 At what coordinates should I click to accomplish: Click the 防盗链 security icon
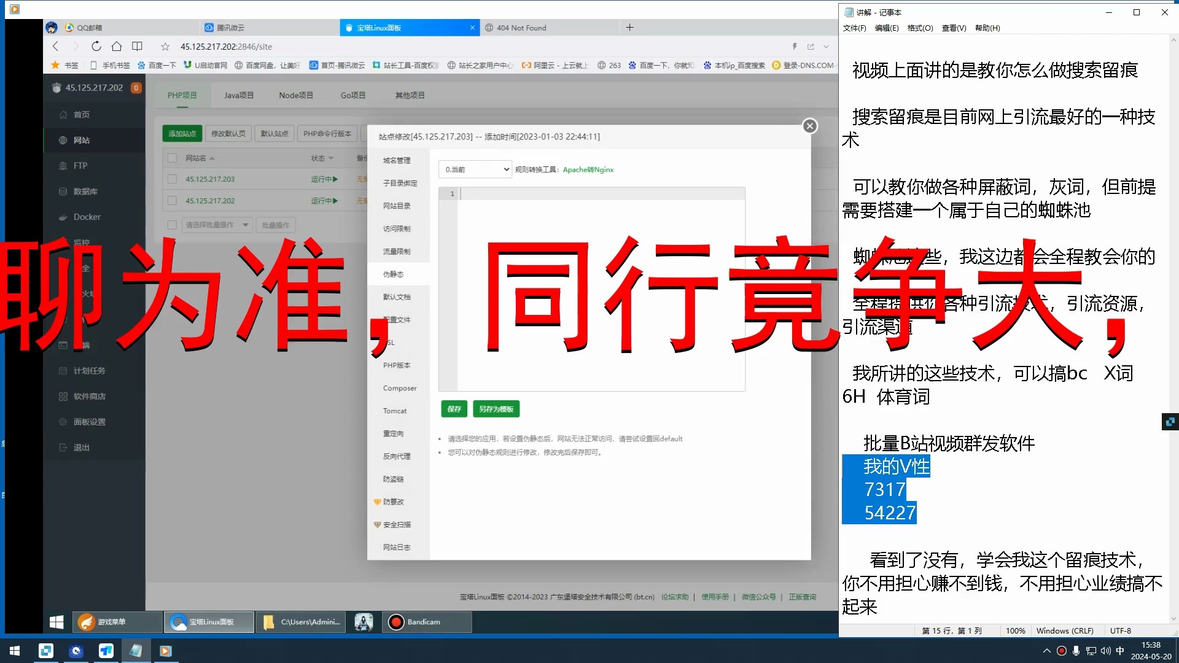(393, 478)
